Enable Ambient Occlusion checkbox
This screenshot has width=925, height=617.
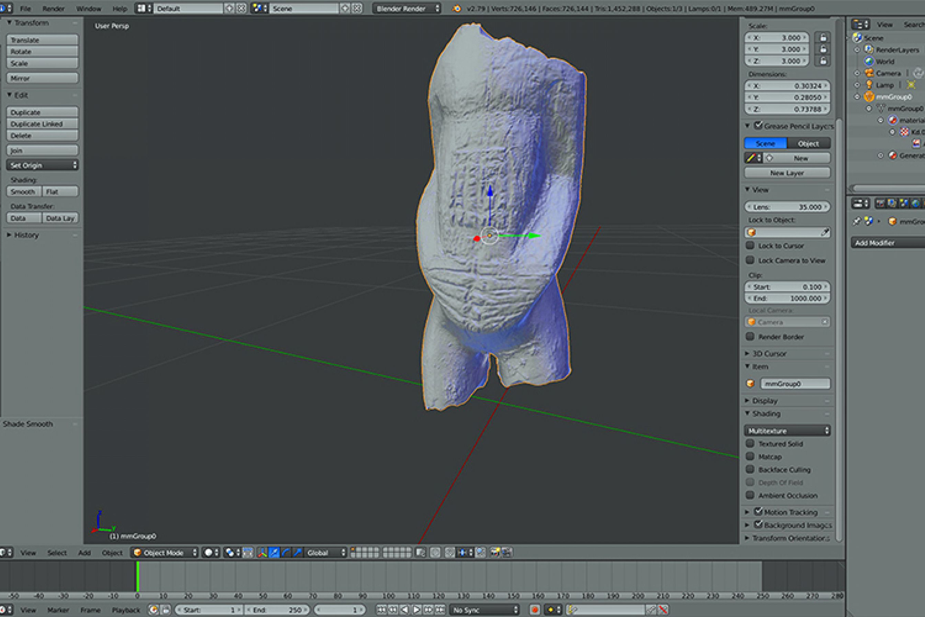point(750,495)
